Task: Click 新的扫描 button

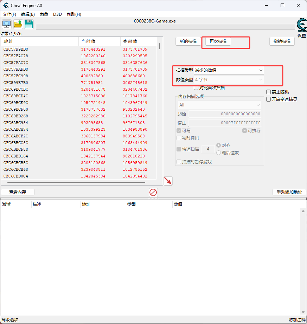Action: [188, 41]
